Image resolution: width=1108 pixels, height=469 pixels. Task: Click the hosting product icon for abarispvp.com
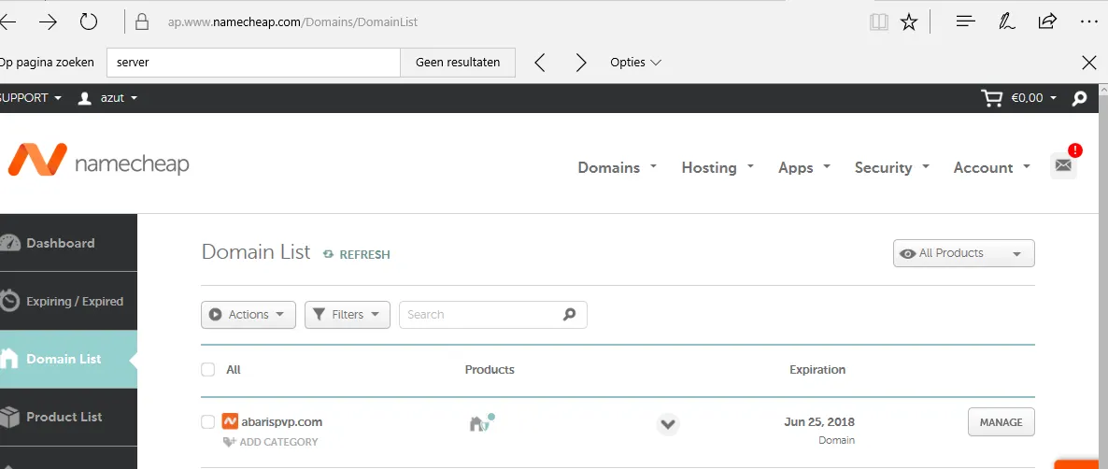[480, 422]
